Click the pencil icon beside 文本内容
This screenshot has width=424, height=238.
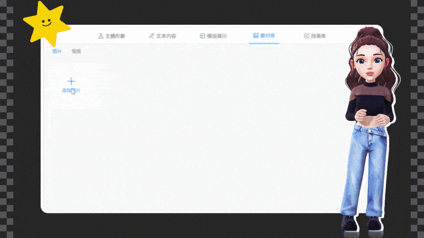(x=152, y=36)
